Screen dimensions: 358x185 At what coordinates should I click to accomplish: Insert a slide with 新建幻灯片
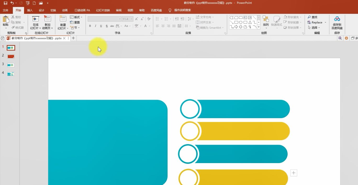[x=63, y=23]
